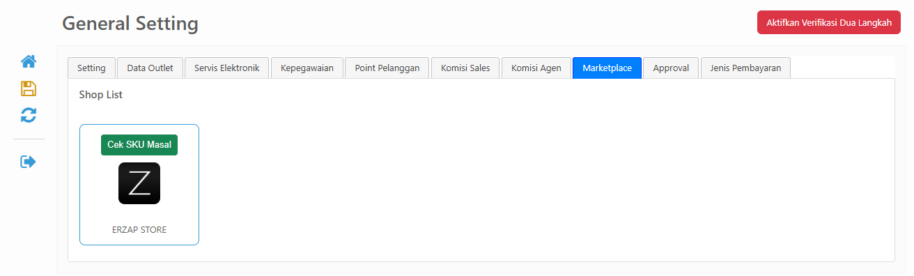Open the Data Outlet tab

pyautogui.click(x=150, y=68)
